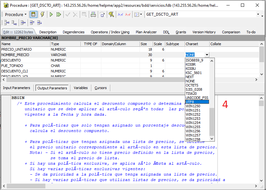
Task: Open the Procedure dropdown menu
Action: point(16,14)
